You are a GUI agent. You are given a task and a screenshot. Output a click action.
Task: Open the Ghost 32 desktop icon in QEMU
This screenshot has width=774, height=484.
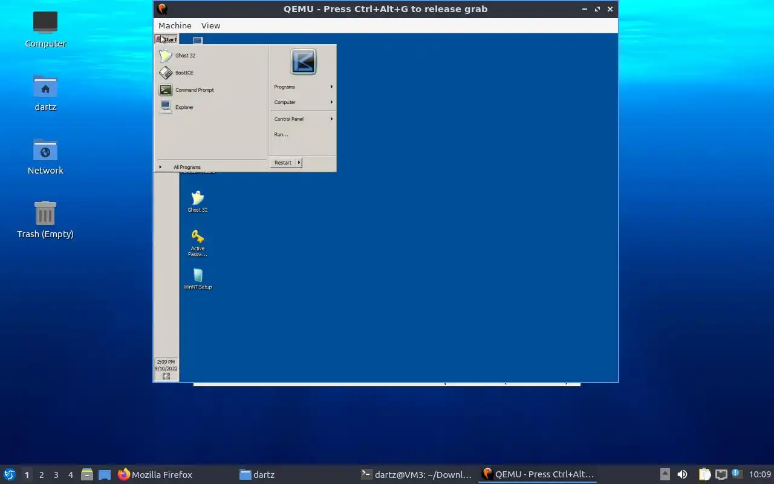click(197, 202)
